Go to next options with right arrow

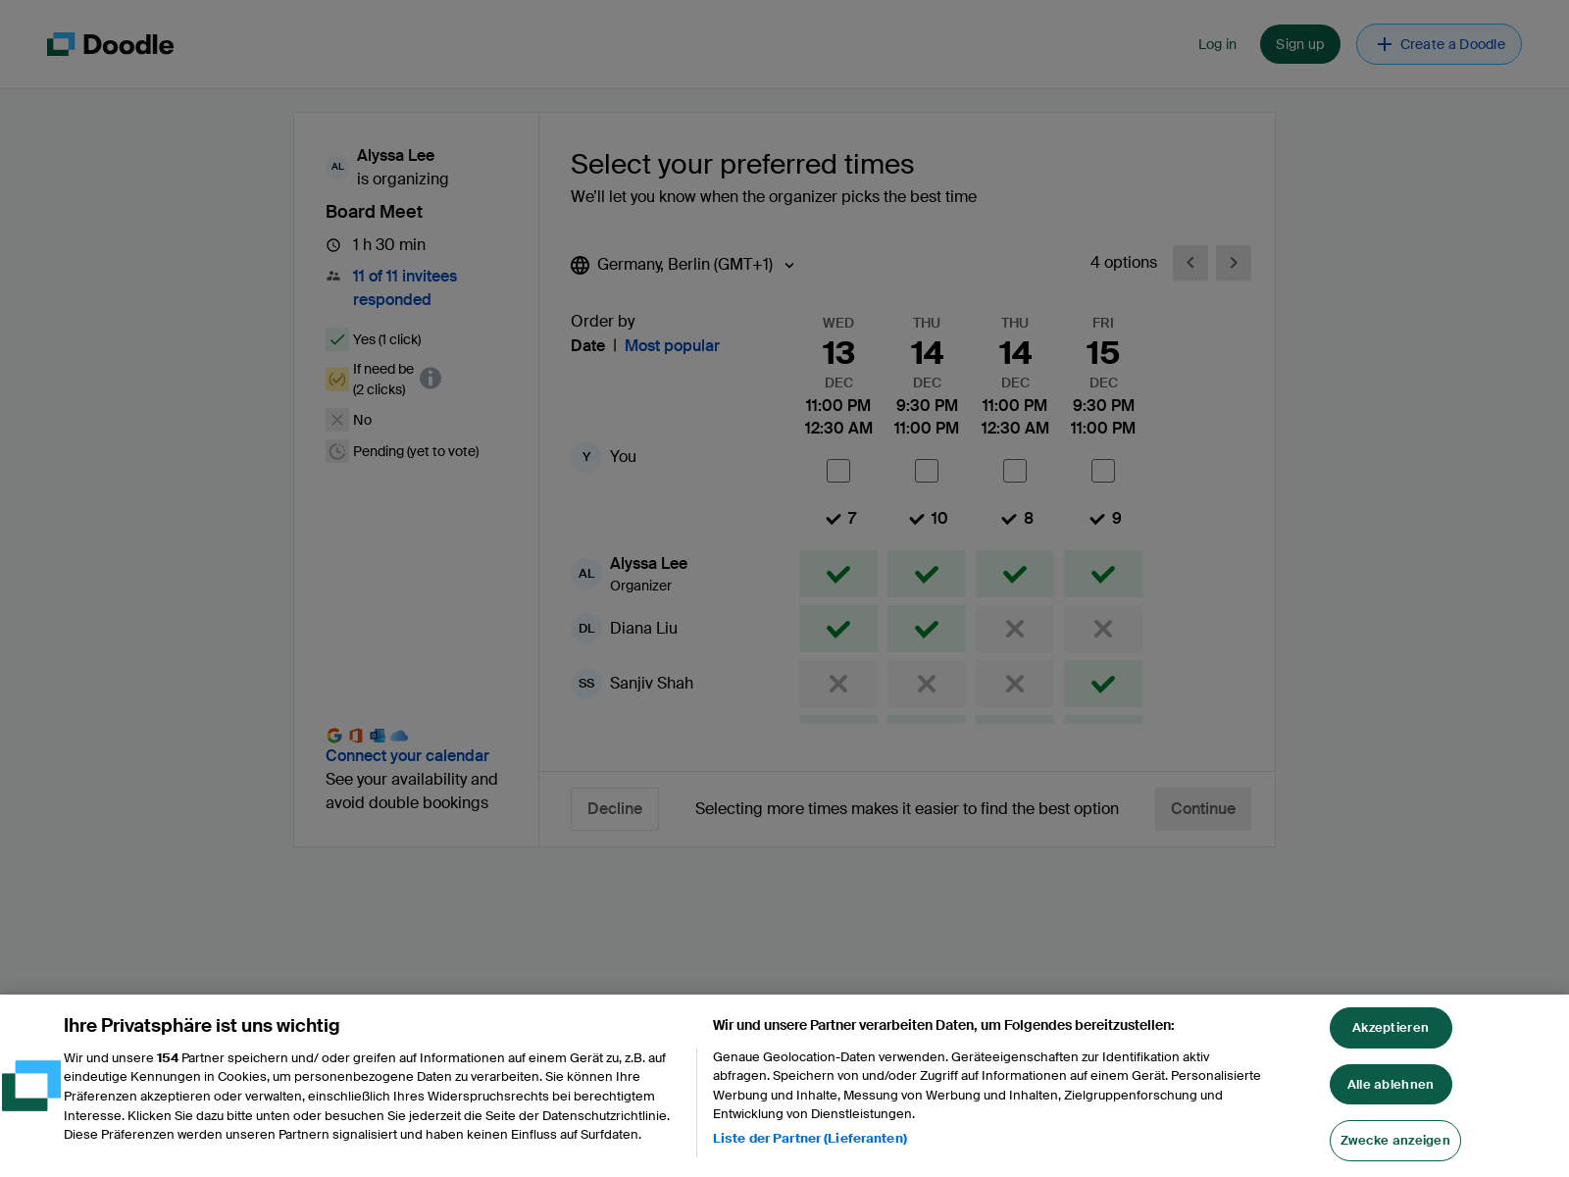click(x=1234, y=263)
